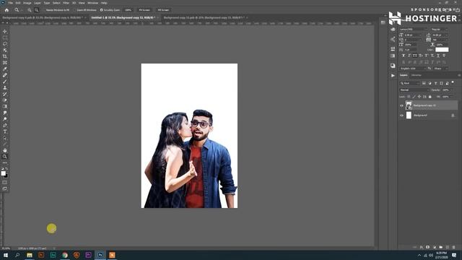Select the Eyedropper tool
The image size is (462, 260).
pyautogui.click(x=5, y=69)
